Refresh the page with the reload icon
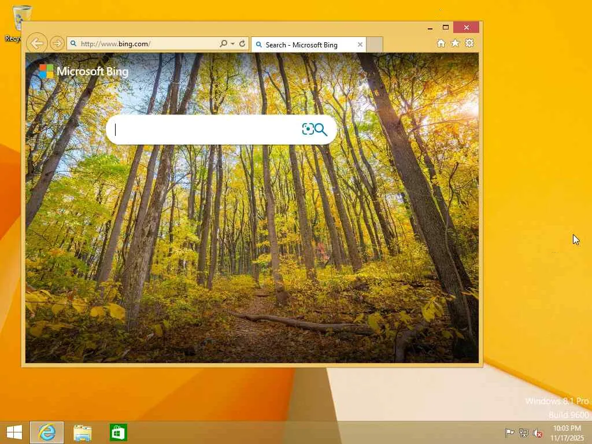The image size is (592, 444). [x=242, y=44]
